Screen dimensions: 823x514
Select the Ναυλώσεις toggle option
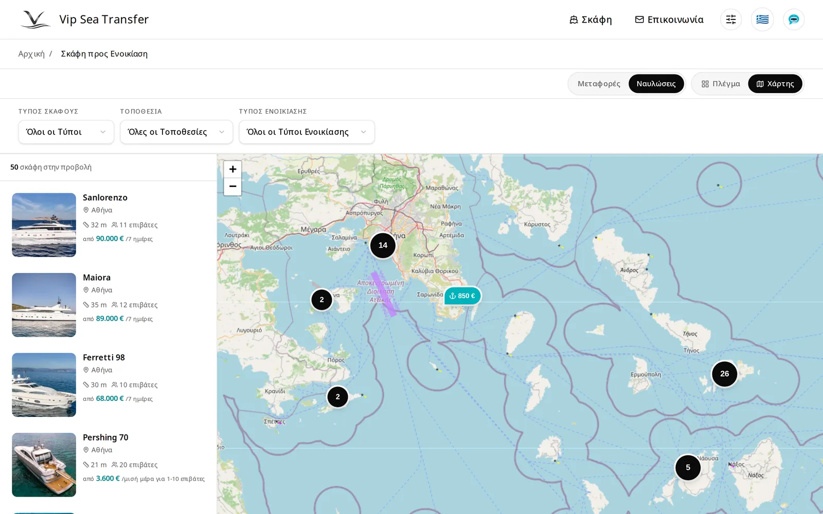(656, 84)
